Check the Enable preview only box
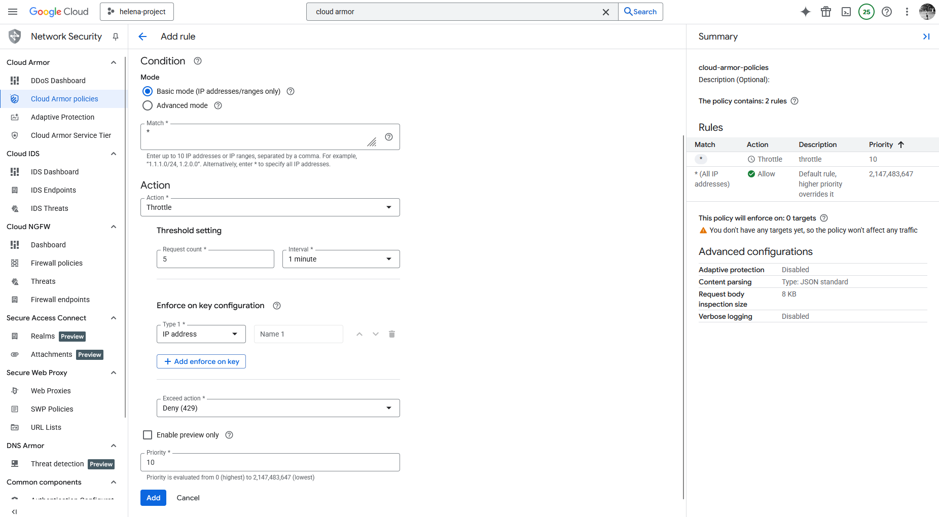The height and width of the screenshot is (517, 939). pyautogui.click(x=148, y=435)
